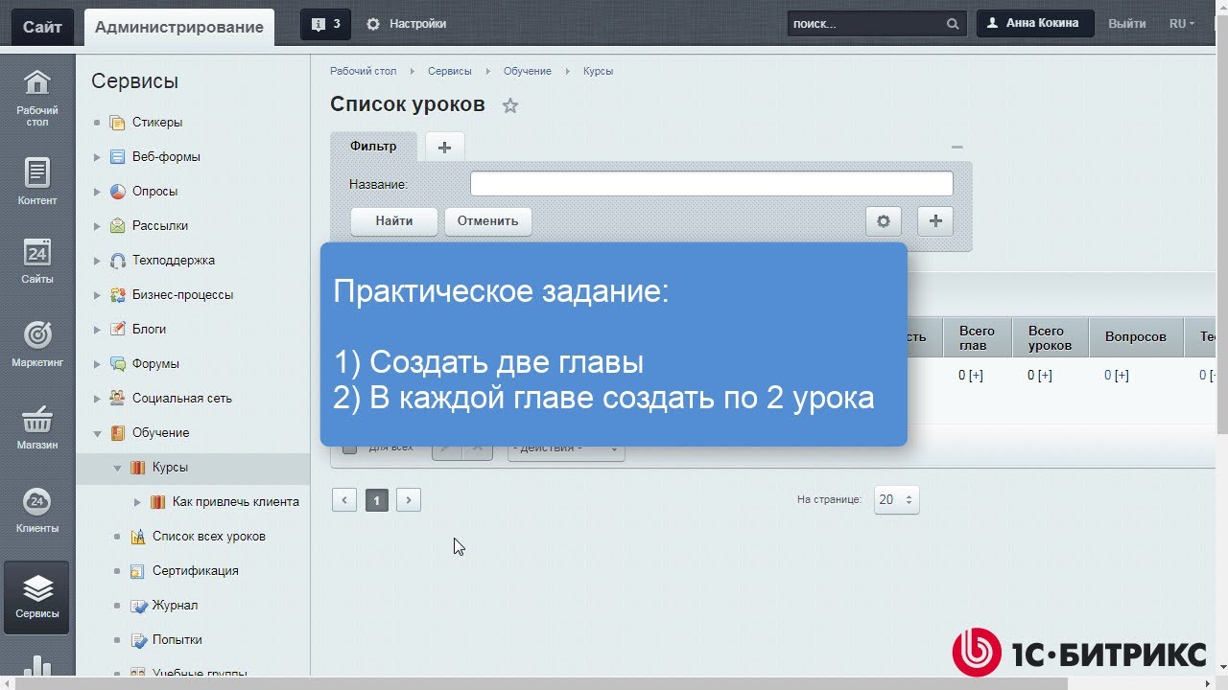
Task: Open the RU language dropdown
Action: point(1182,24)
